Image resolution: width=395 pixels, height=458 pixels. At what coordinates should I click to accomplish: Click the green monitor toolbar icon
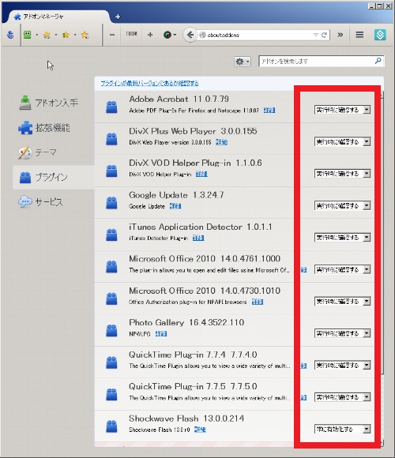pyautogui.click(x=28, y=35)
